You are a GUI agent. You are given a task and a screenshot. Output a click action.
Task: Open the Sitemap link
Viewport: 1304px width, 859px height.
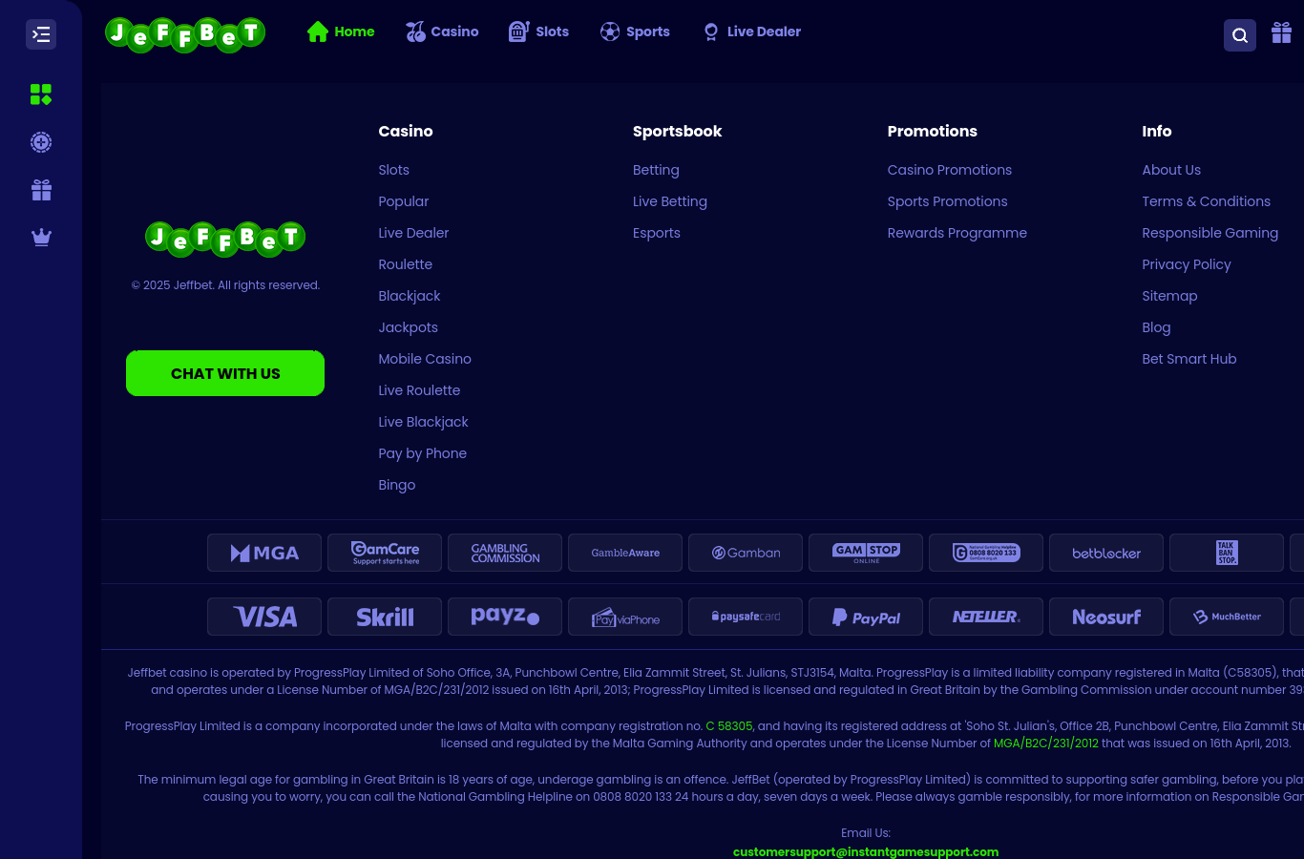click(1169, 296)
